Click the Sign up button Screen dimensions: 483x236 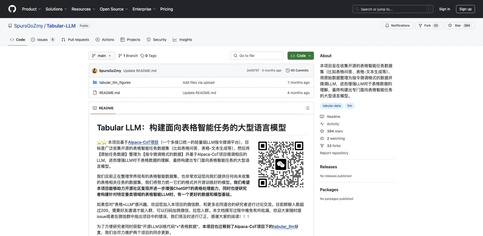[465, 9]
